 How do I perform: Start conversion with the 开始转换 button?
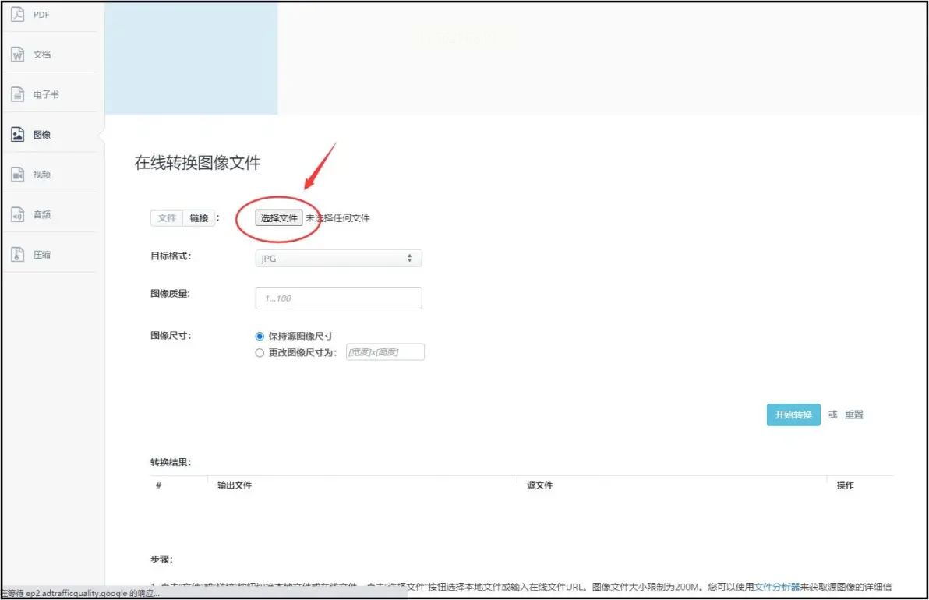[x=793, y=415]
